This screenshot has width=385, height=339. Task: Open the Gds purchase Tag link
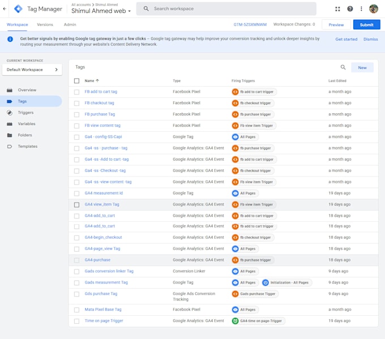click(101, 294)
